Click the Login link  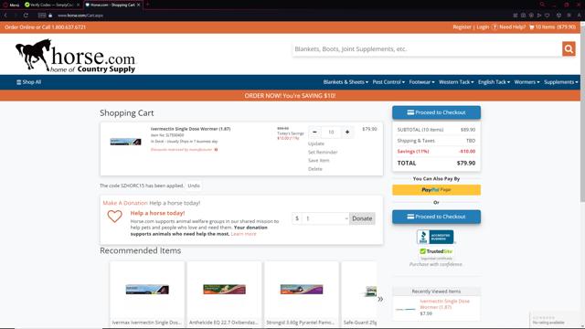tap(483, 27)
